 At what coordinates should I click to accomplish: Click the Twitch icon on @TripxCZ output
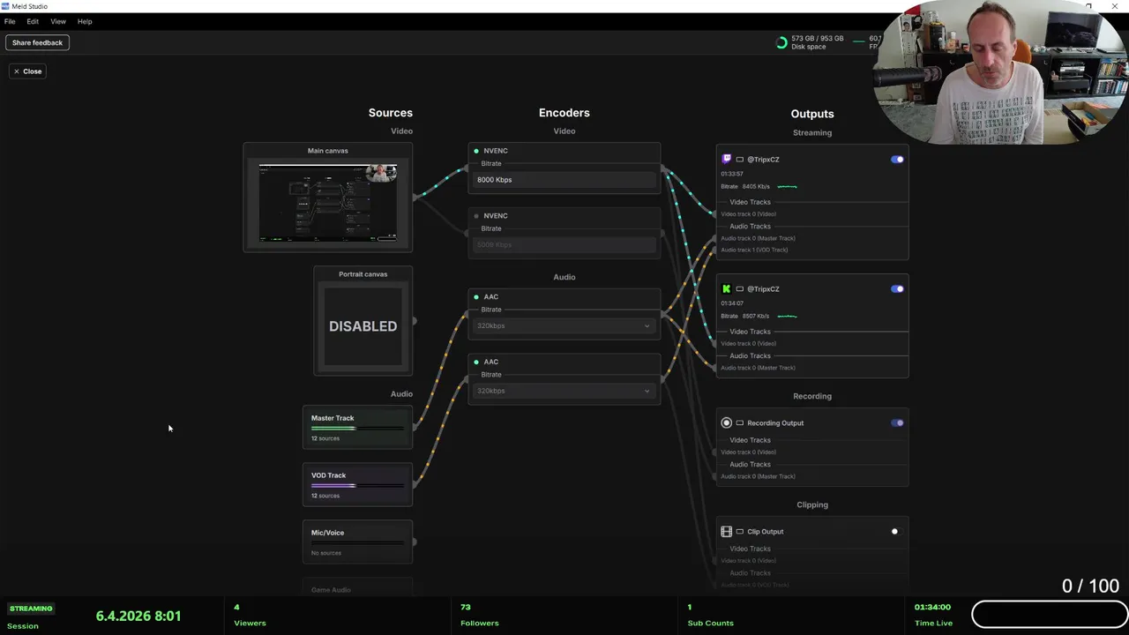(727, 160)
